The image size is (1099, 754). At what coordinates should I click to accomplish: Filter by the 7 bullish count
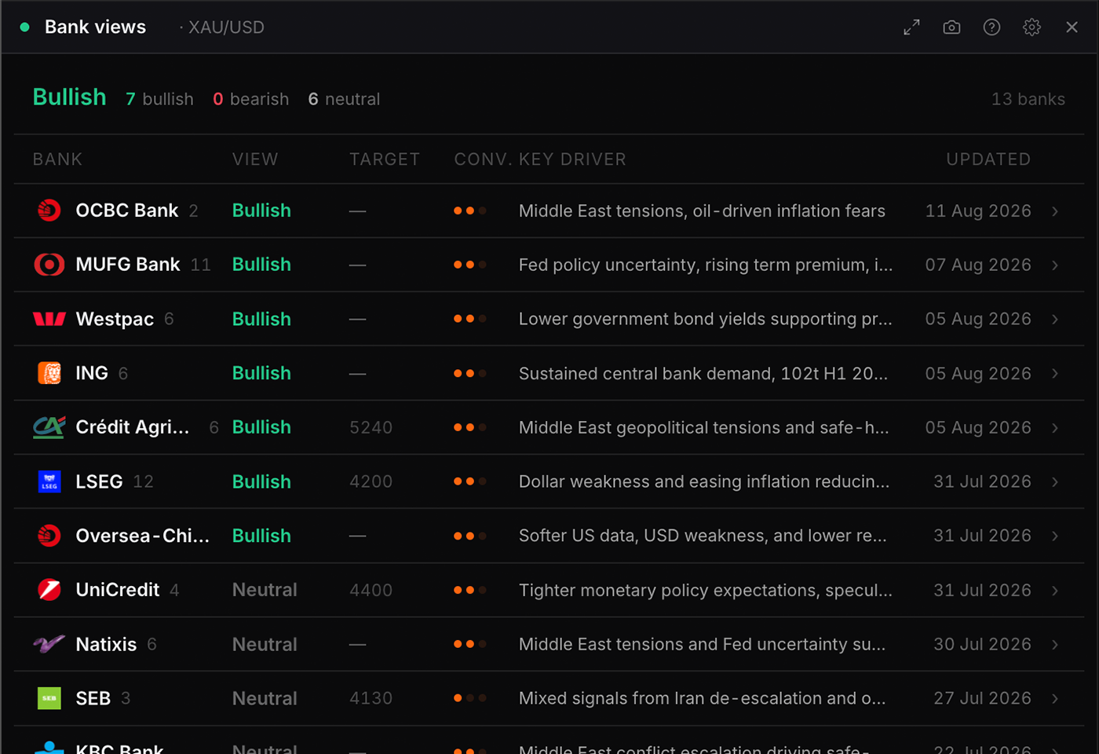pyautogui.click(x=159, y=99)
